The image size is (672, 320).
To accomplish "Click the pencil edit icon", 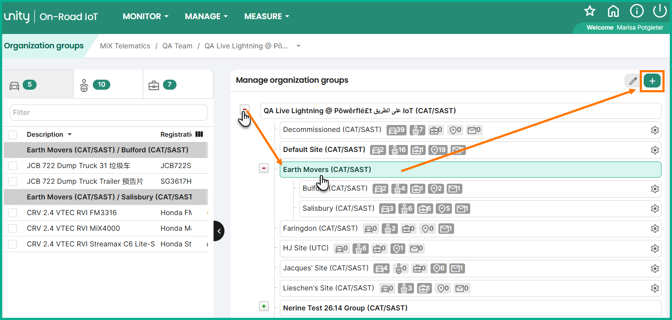I will click(633, 81).
